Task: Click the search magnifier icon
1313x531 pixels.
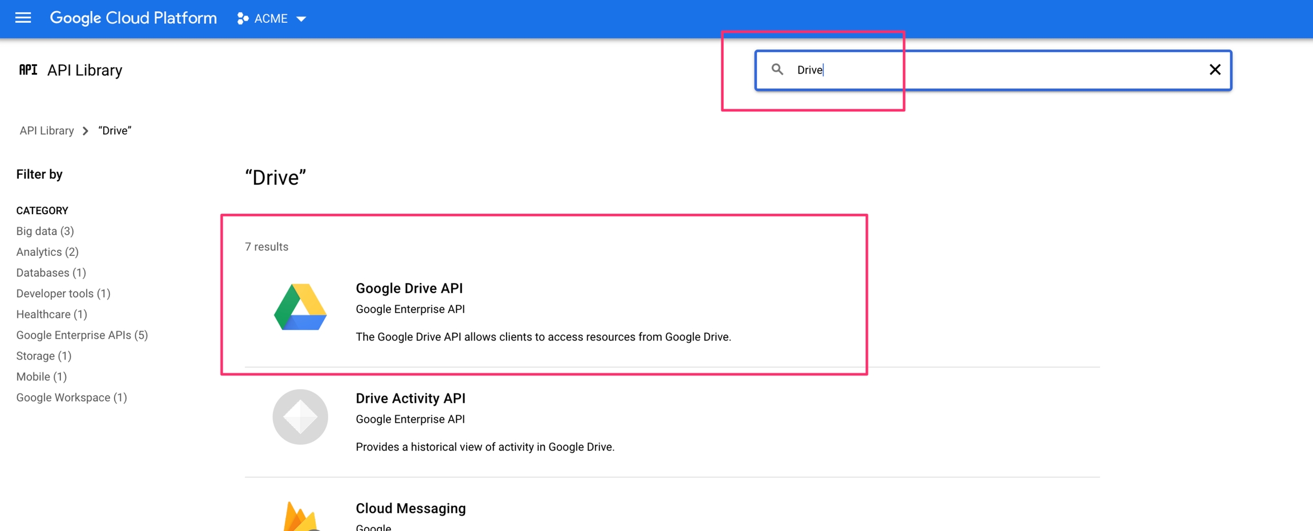Action: tap(777, 70)
